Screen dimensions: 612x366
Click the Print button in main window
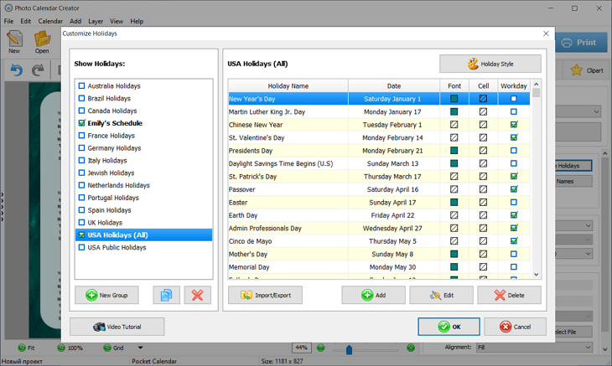tap(582, 43)
